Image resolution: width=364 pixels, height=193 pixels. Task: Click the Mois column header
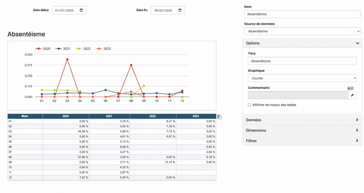pyautogui.click(x=25, y=116)
